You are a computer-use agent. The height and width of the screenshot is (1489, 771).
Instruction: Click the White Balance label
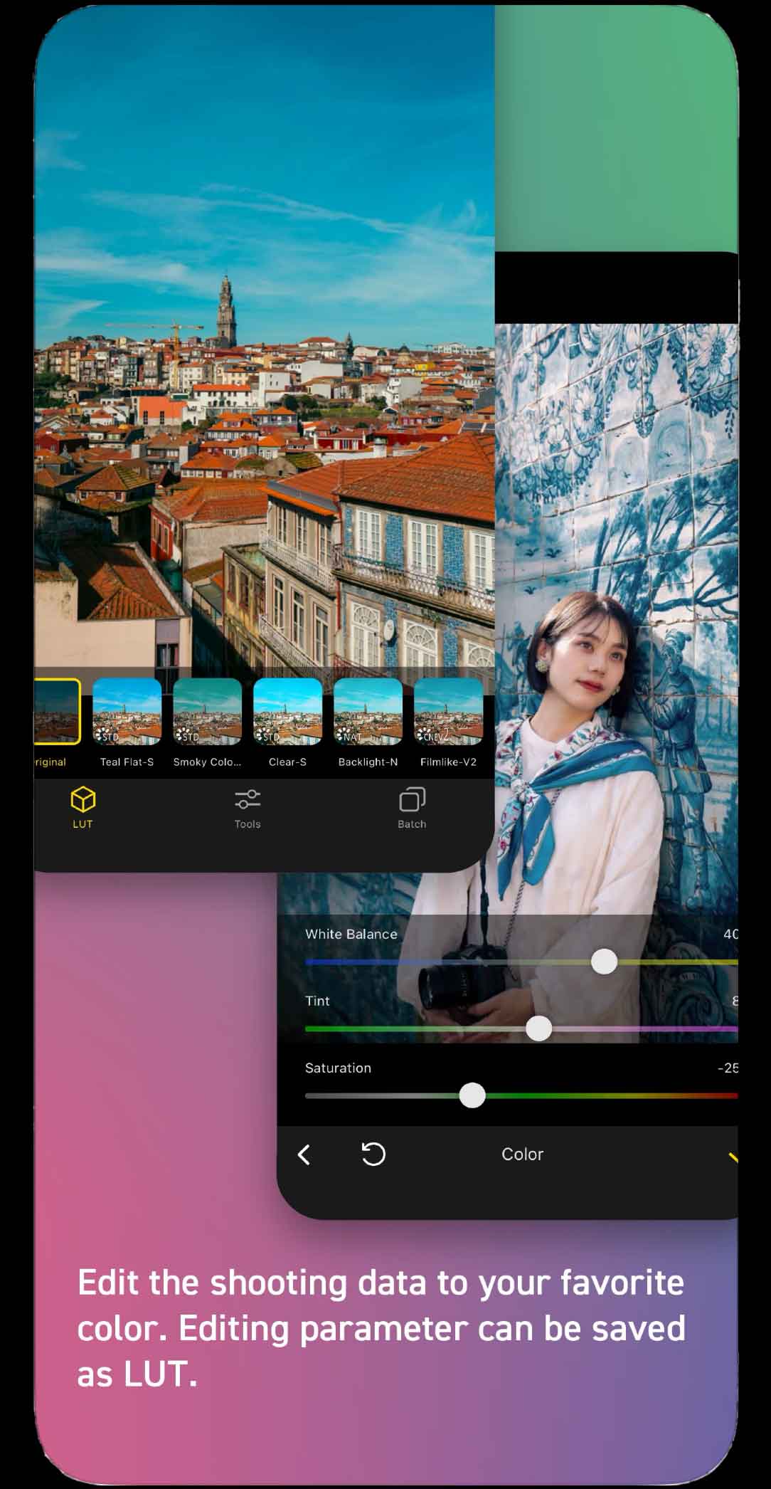tap(351, 934)
